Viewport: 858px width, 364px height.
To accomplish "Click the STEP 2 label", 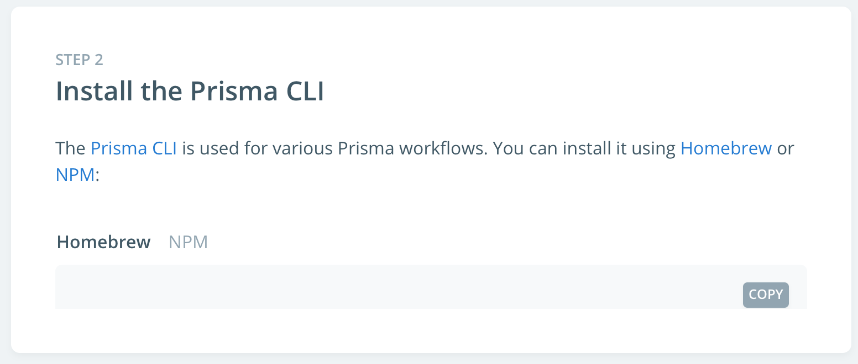I will coord(79,60).
